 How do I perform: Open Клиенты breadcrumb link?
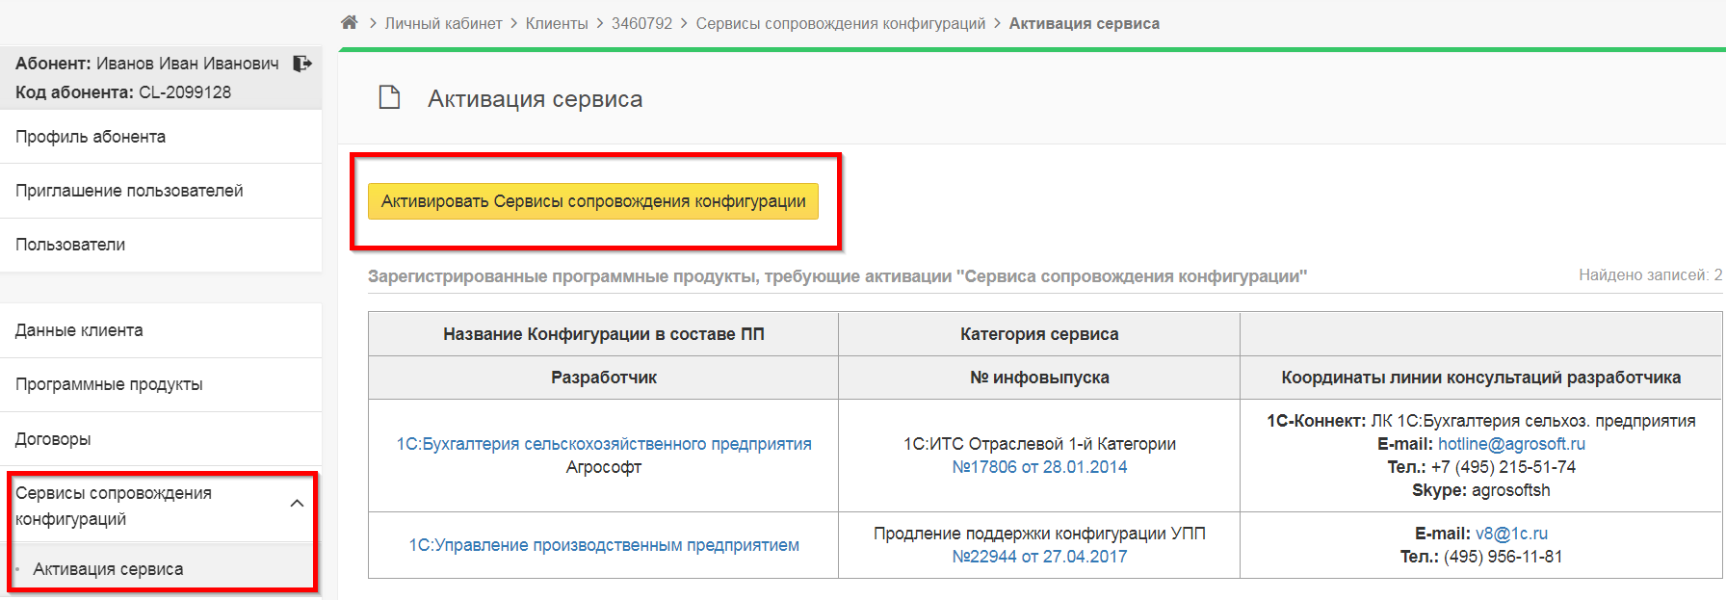(557, 23)
